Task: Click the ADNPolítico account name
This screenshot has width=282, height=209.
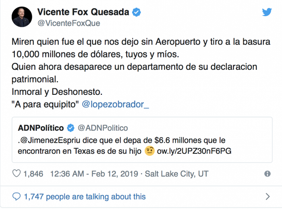Action: (41, 128)
